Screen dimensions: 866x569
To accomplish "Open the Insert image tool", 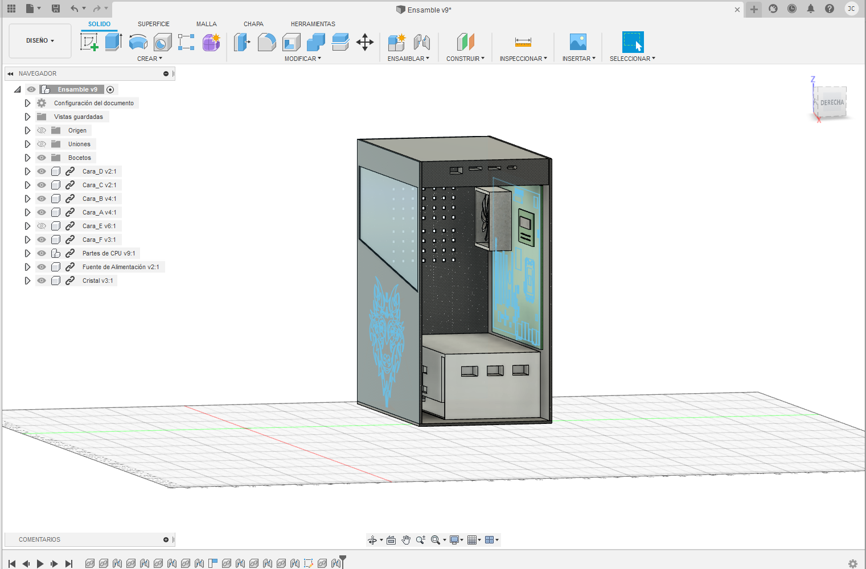I will (x=578, y=42).
